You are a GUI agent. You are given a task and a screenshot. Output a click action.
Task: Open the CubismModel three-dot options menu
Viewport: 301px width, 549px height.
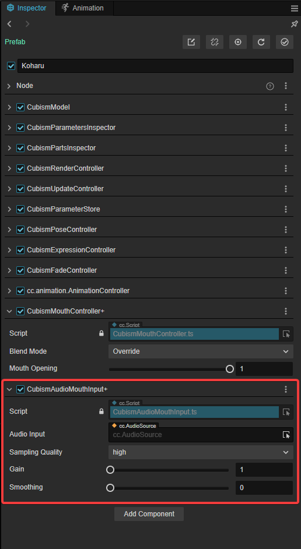pyautogui.click(x=286, y=107)
